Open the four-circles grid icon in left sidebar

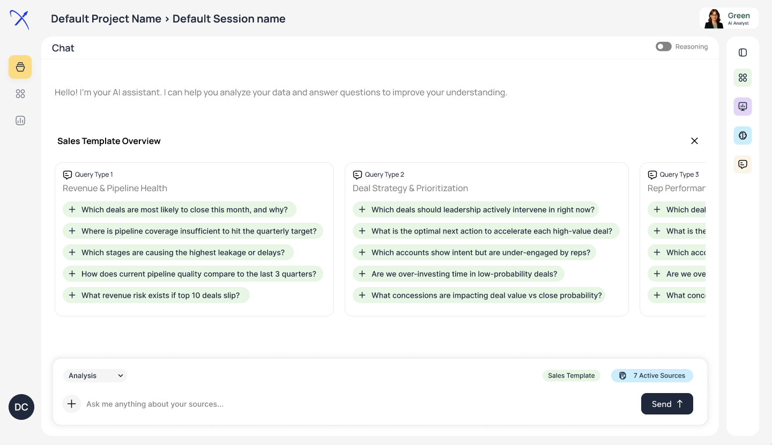20,94
